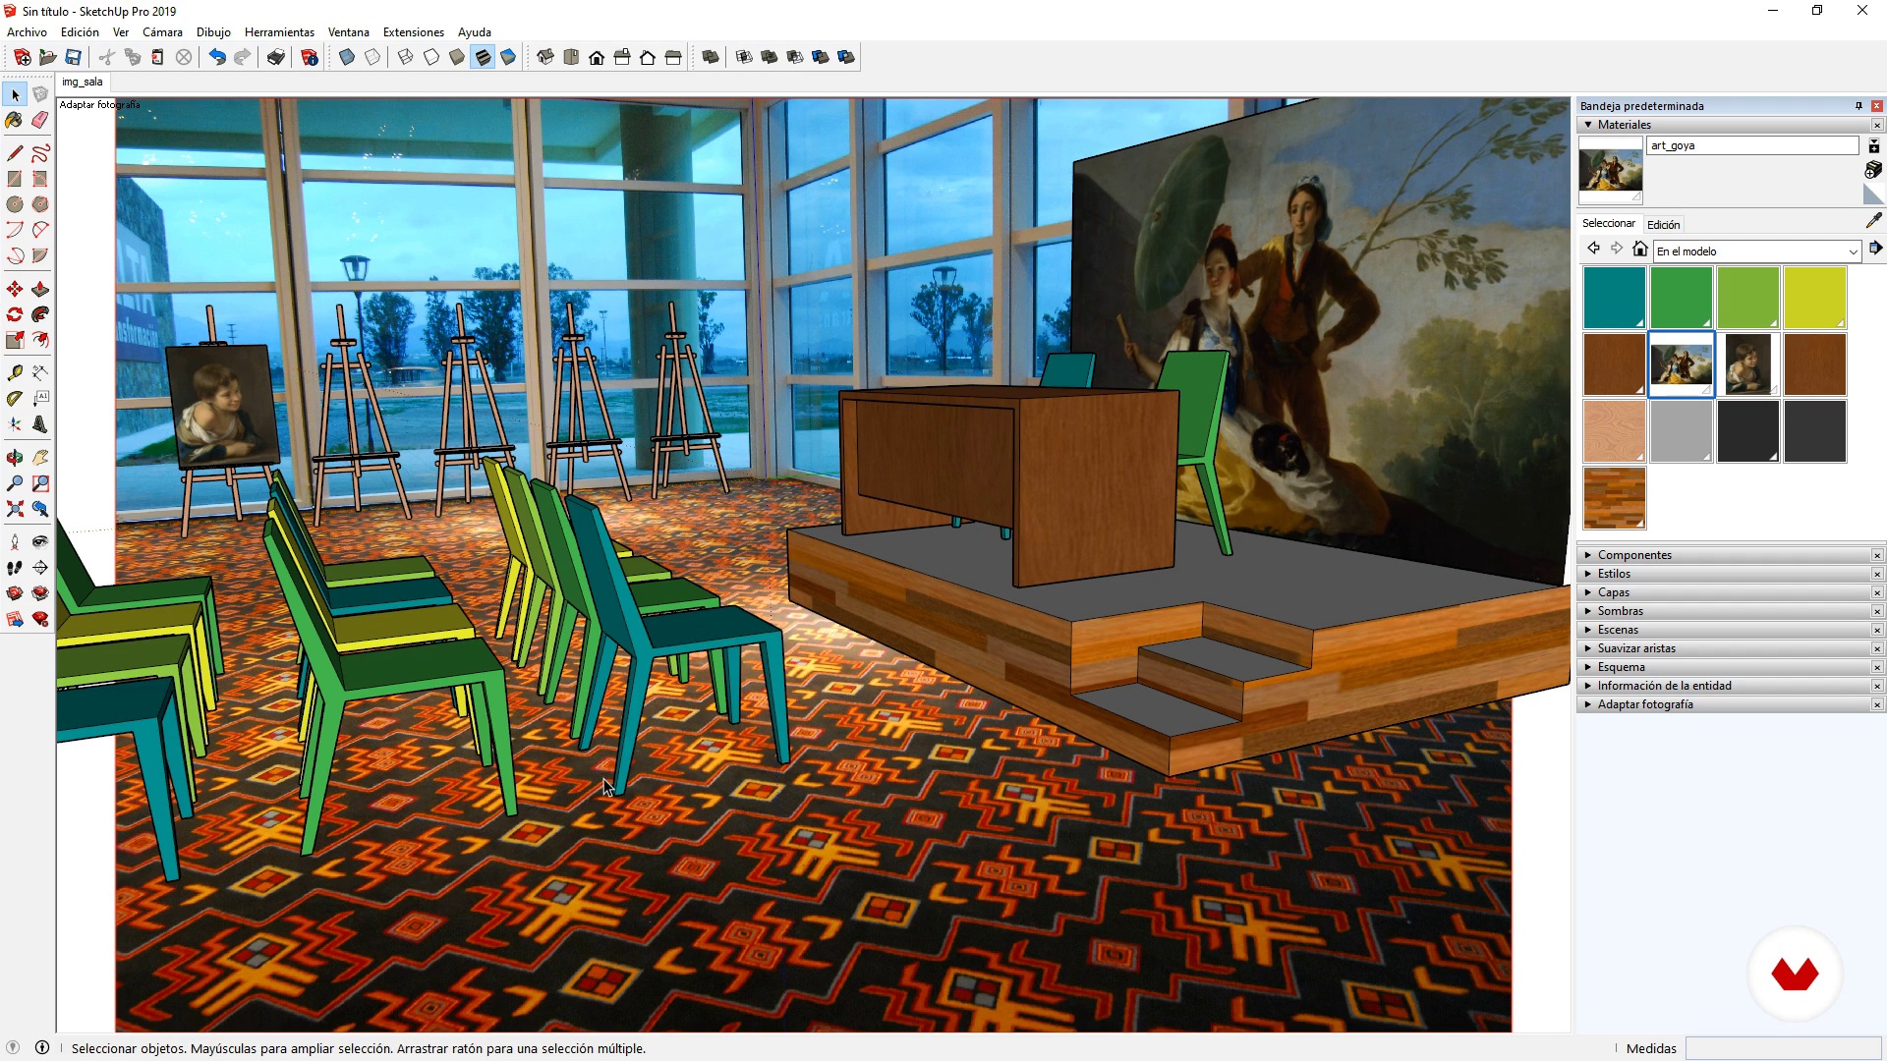Open the Model Info icon
The image size is (1887, 1061).
[x=310, y=57]
